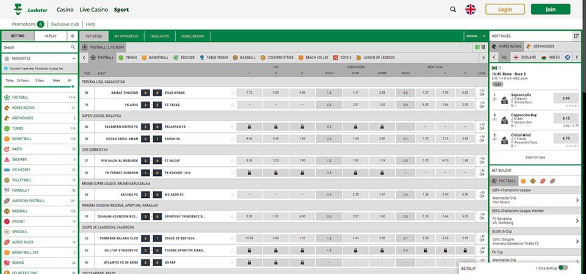Open the Casino section

[65, 10]
